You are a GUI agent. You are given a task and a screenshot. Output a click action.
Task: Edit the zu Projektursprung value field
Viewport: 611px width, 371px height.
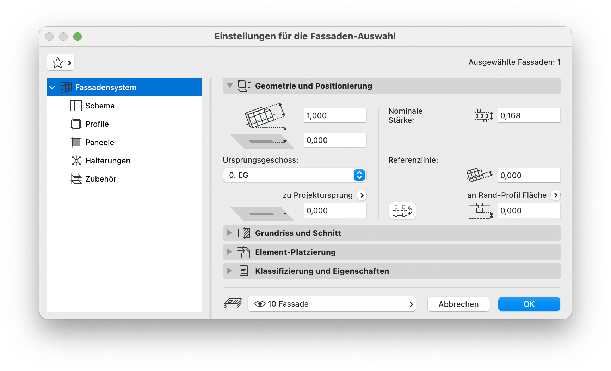tap(335, 210)
